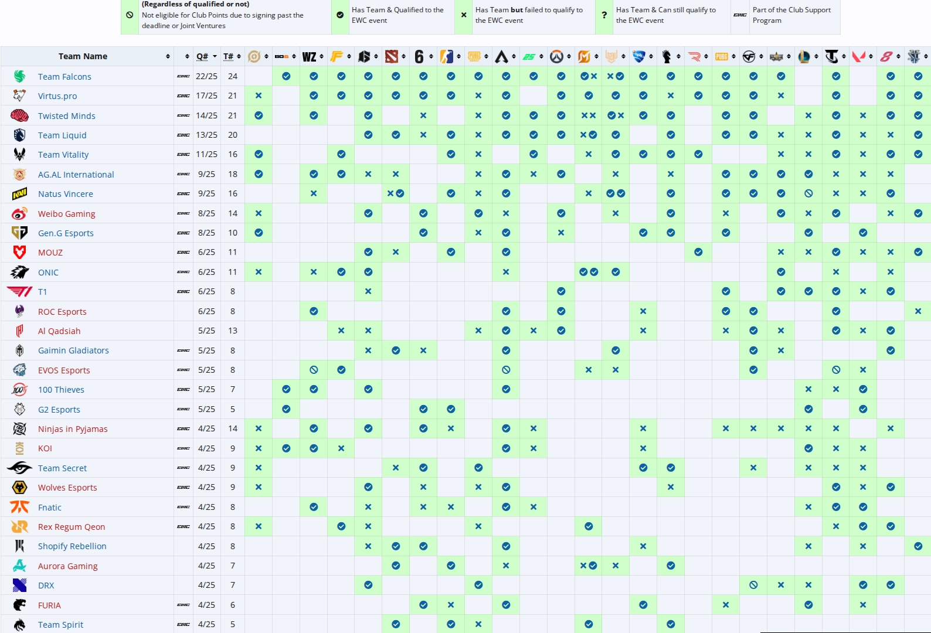Click the EWC badge in the legend
931x633 pixels.
740,15
